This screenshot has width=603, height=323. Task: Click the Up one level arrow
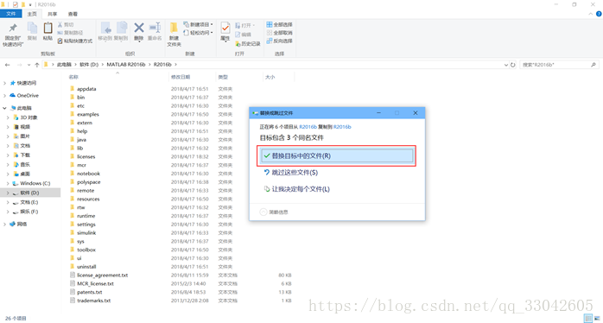tap(36, 65)
